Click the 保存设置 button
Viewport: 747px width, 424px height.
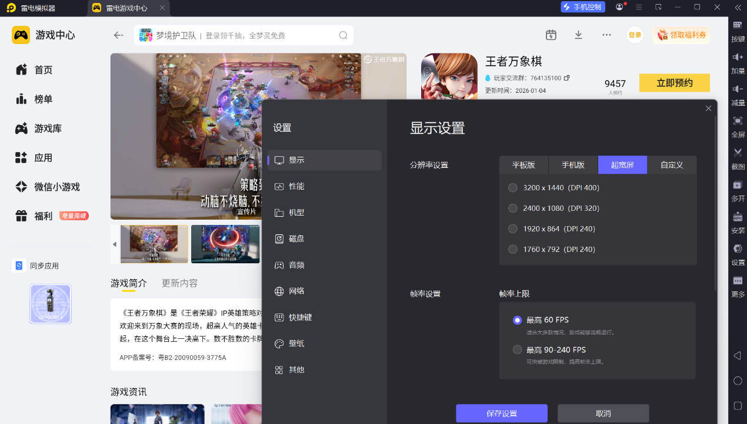pyautogui.click(x=501, y=413)
